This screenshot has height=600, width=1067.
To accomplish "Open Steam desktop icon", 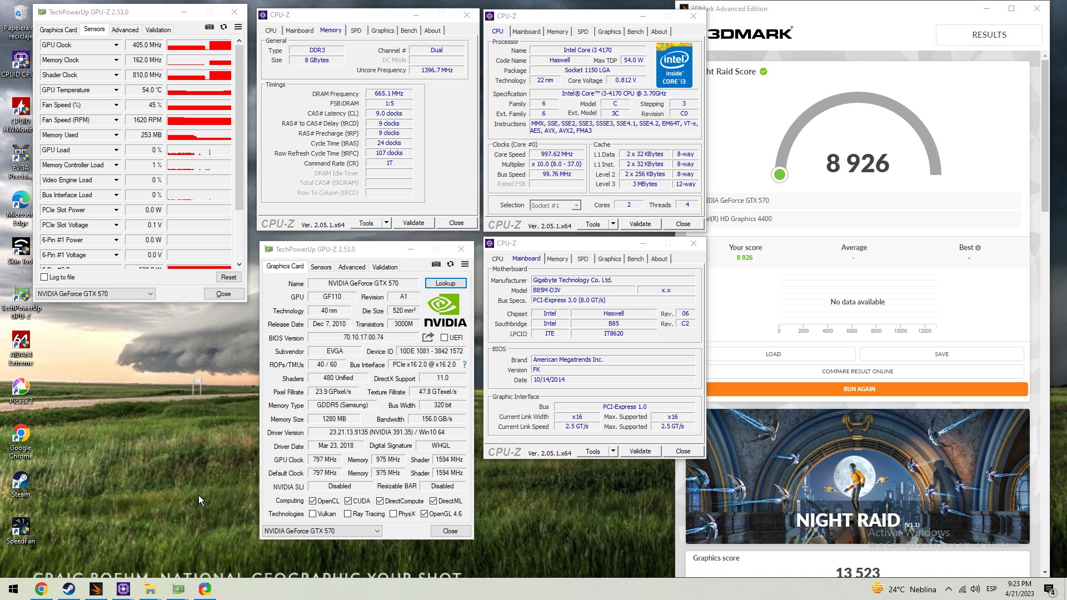I will 21,484.
